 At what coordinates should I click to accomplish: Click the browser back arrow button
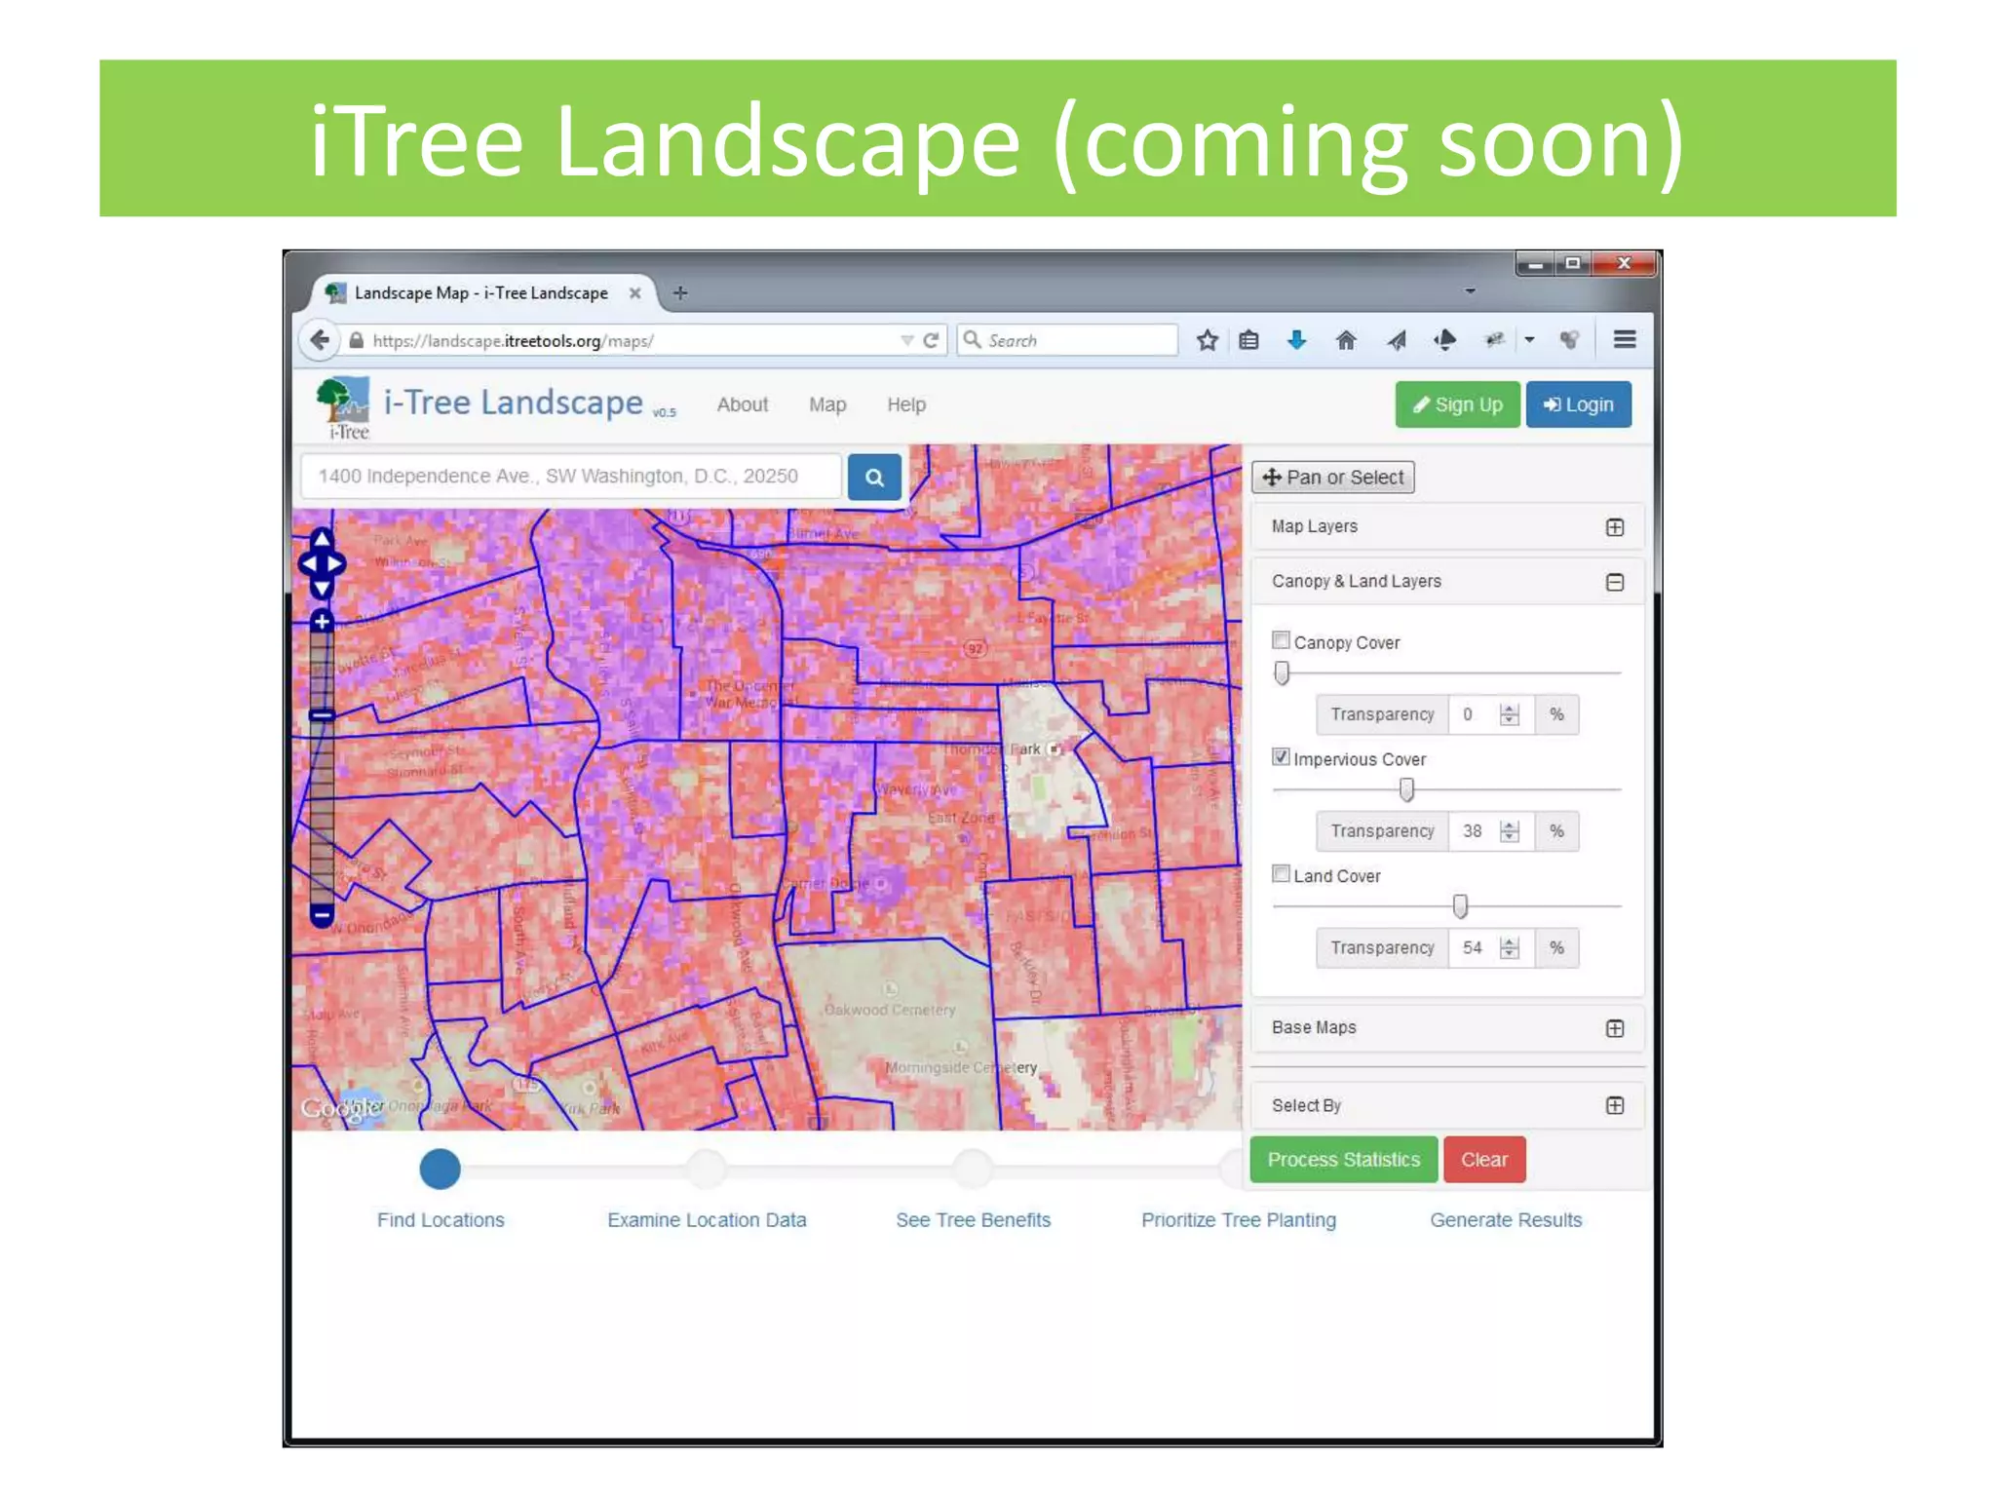pos(319,340)
